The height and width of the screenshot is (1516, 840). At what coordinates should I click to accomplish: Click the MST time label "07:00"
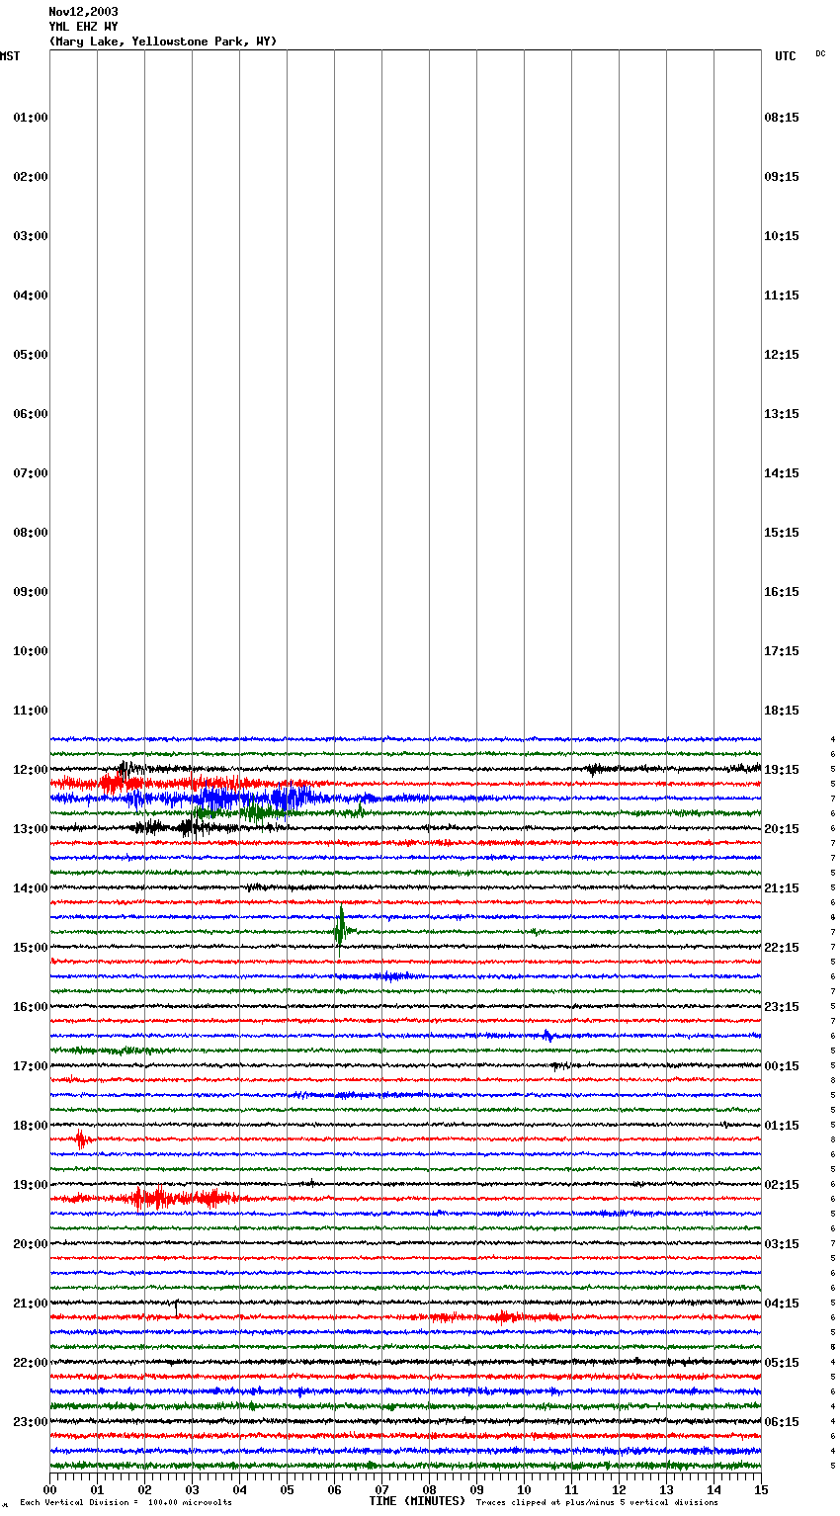(x=31, y=473)
